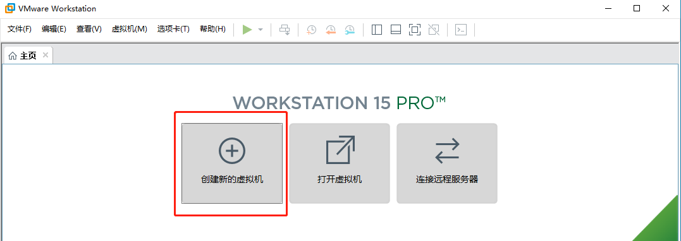Image resolution: width=681 pixels, height=241 pixels.
Task: Click the 连接远程服务器 button
Action: coord(447,163)
